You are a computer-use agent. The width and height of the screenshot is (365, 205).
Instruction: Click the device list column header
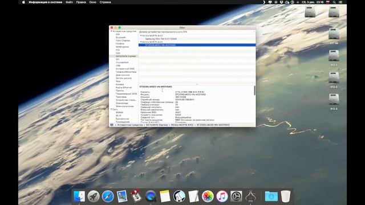[x=197, y=32]
